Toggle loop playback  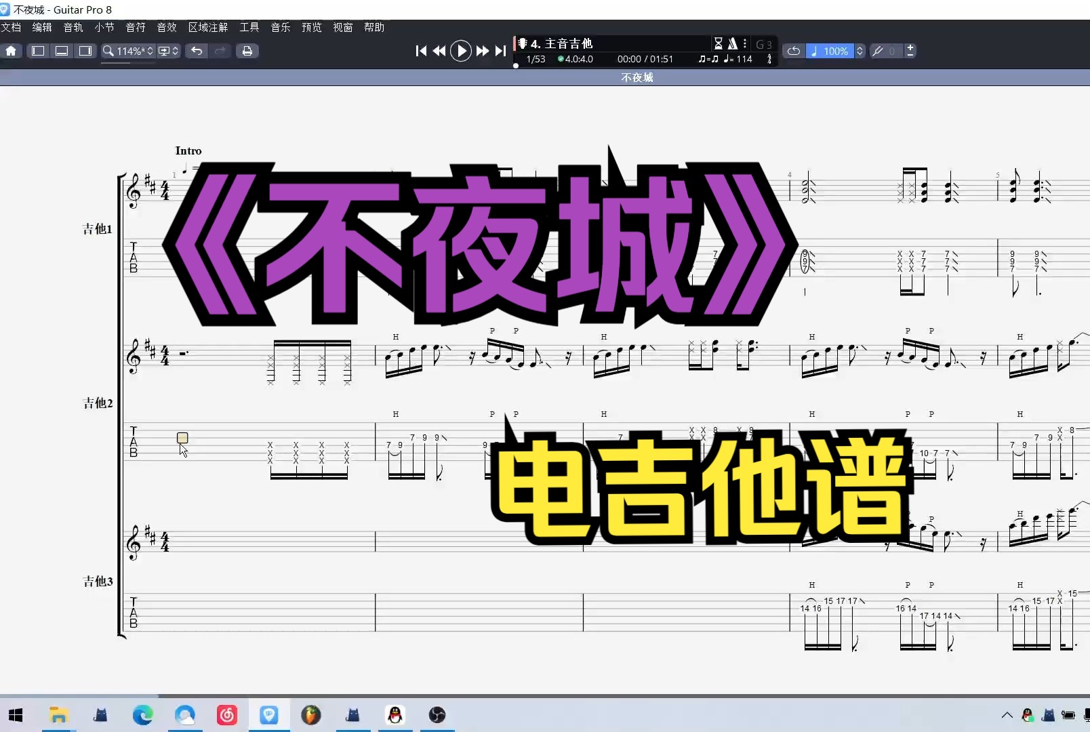tap(794, 51)
